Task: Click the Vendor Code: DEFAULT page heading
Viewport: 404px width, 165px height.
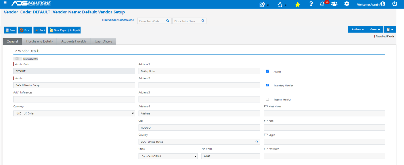Action: pos(64,12)
